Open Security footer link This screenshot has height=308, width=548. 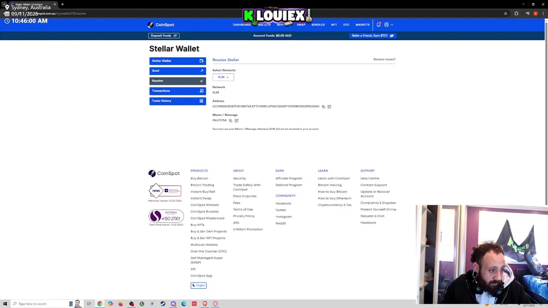(239, 178)
